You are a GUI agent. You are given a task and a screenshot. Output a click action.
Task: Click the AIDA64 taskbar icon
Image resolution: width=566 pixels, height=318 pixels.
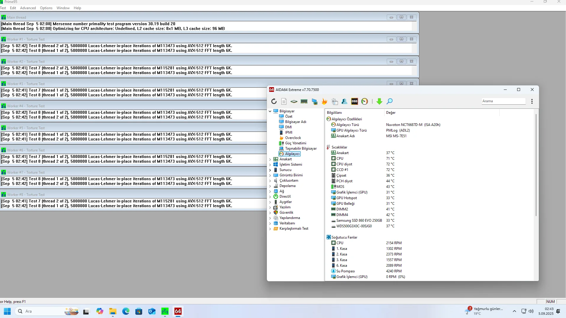tap(178, 311)
